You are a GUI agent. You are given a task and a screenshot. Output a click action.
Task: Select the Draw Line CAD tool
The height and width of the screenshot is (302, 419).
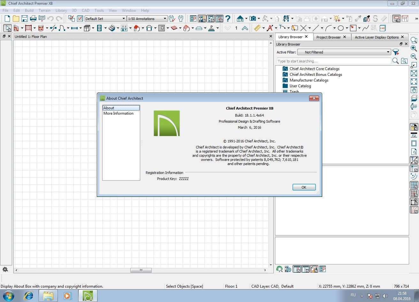(316, 28)
